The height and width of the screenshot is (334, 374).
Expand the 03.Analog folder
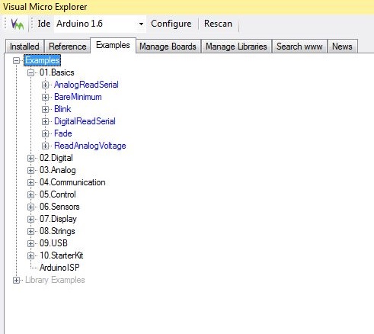(30, 170)
